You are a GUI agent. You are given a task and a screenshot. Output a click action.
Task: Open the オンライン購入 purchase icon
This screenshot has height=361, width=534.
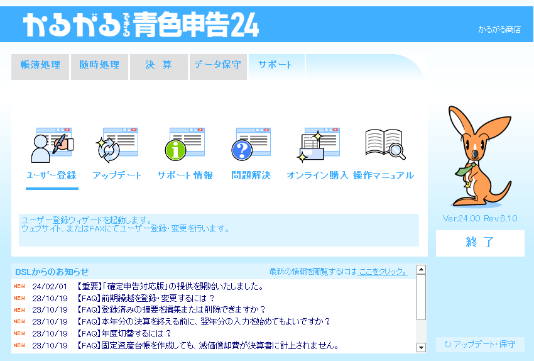[x=318, y=145]
